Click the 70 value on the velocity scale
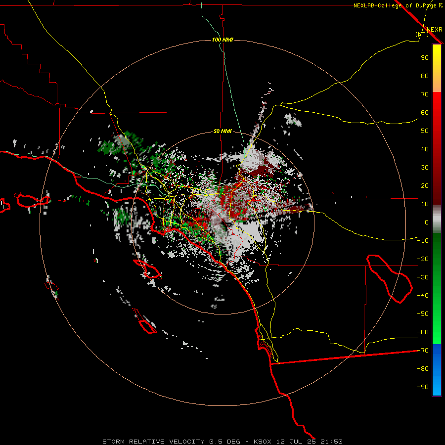445x445 pixels. pyautogui.click(x=425, y=94)
